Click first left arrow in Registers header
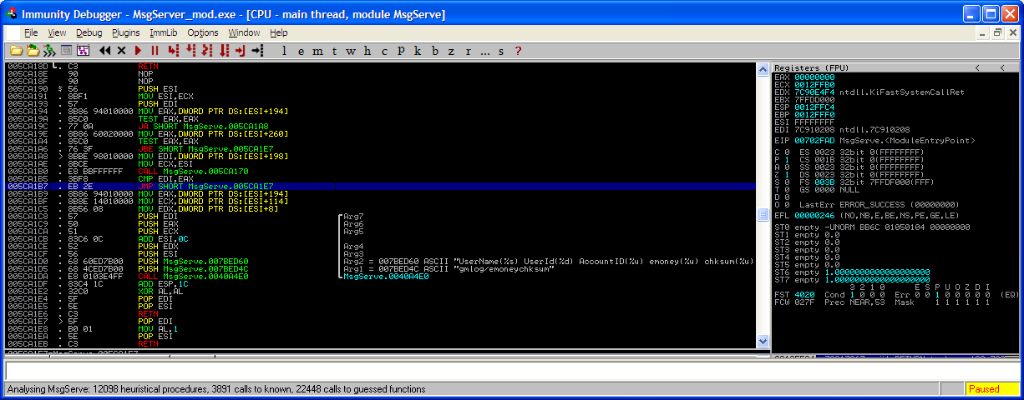The width and height of the screenshot is (1024, 400). [977, 67]
